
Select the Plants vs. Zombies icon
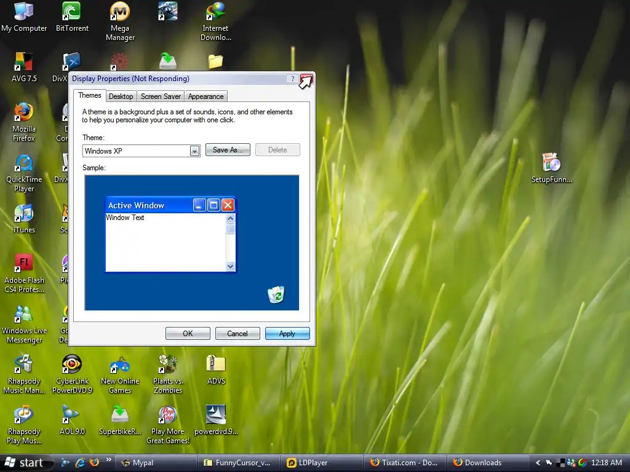[167, 374]
